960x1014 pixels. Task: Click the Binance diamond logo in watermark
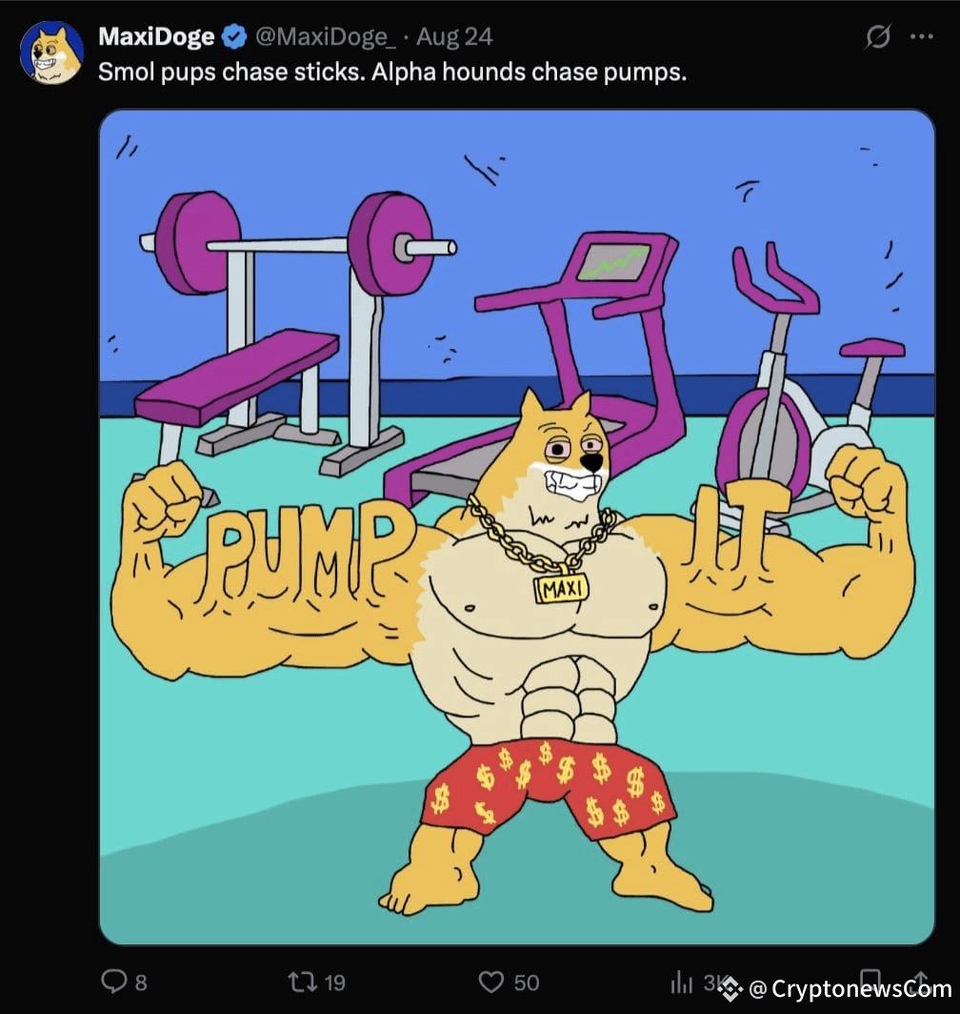(x=730, y=988)
